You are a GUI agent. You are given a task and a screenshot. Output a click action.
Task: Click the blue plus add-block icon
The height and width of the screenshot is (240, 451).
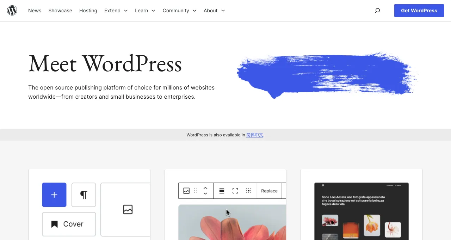click(x=54, y=195)
